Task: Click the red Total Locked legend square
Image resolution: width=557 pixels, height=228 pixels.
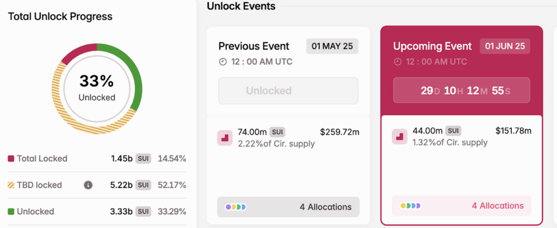Action: click(11, 159)
